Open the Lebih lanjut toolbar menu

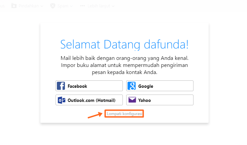pyautogui.click(x=97, y=6)
